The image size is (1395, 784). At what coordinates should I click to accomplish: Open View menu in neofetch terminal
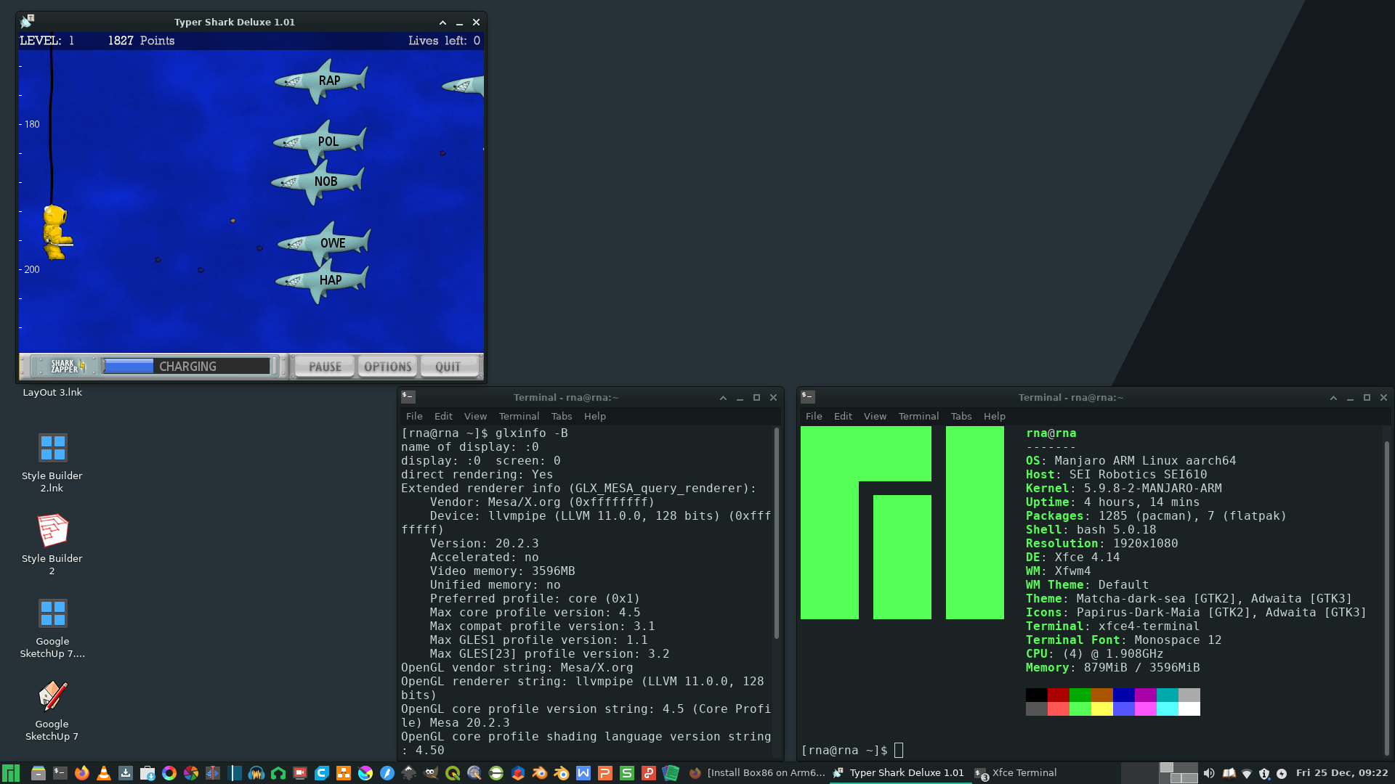875,416
